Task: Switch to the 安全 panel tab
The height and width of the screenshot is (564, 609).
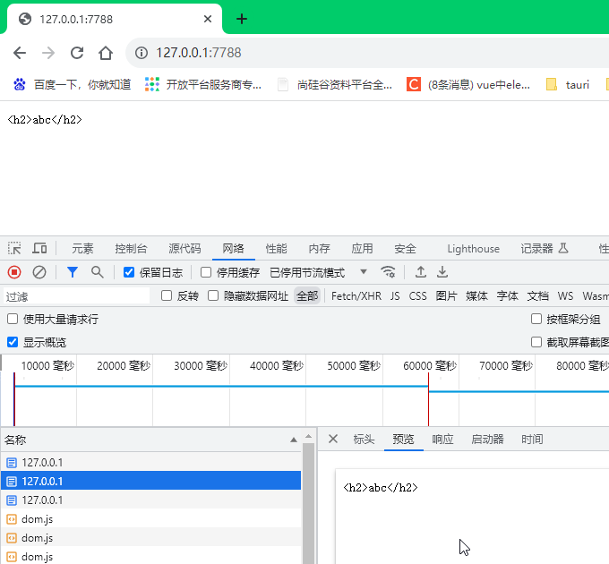Action: click(405, 248)
